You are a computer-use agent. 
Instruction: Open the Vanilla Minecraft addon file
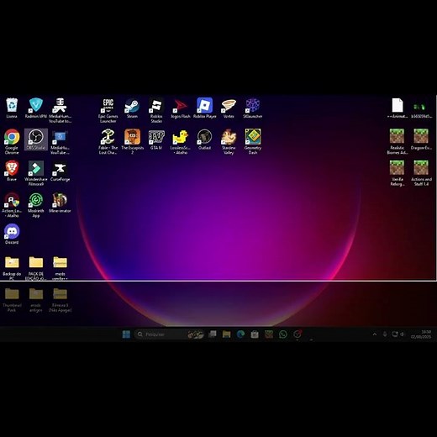pos(397,173)
